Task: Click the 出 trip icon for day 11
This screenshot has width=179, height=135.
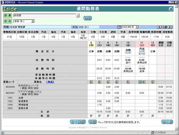Action: click(140, 82)
